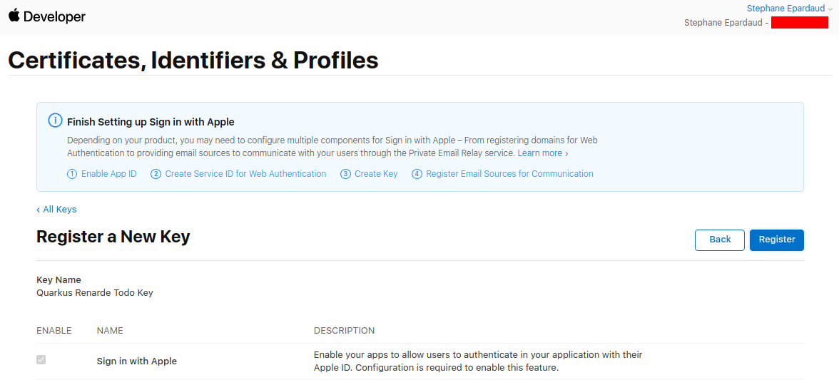Select the Create Key step link
Image resolution: width=839 pixels, height=380 pixels.
coord(376,174)
